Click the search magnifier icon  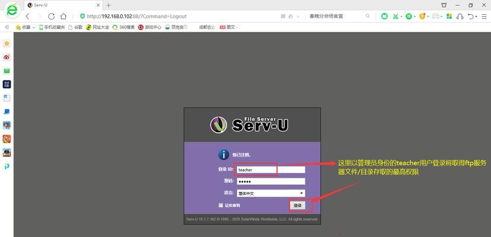368,16
